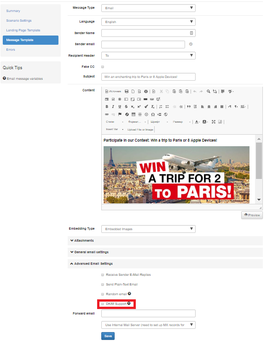Insert a hyperlink via the link icon
267x345 pixels.
pyautogui.click(x=107, y=114)
